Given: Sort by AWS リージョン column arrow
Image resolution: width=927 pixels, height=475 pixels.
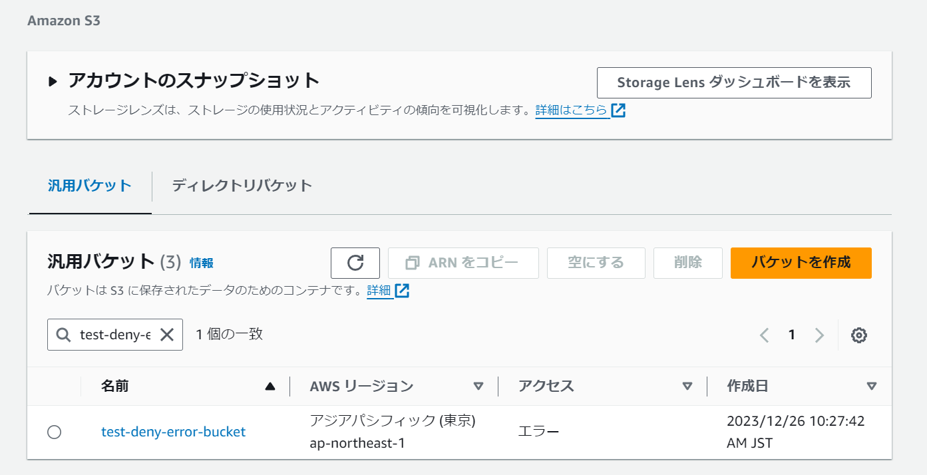Looking at the screenshot, I should [x=478, y=386].
